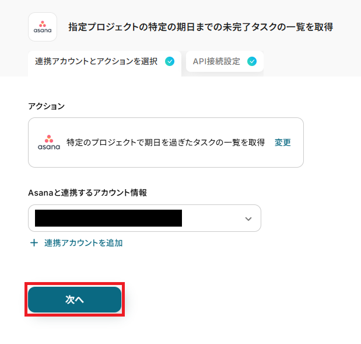Click the plus icon before 連携アカウントを追加

point(34,243)
